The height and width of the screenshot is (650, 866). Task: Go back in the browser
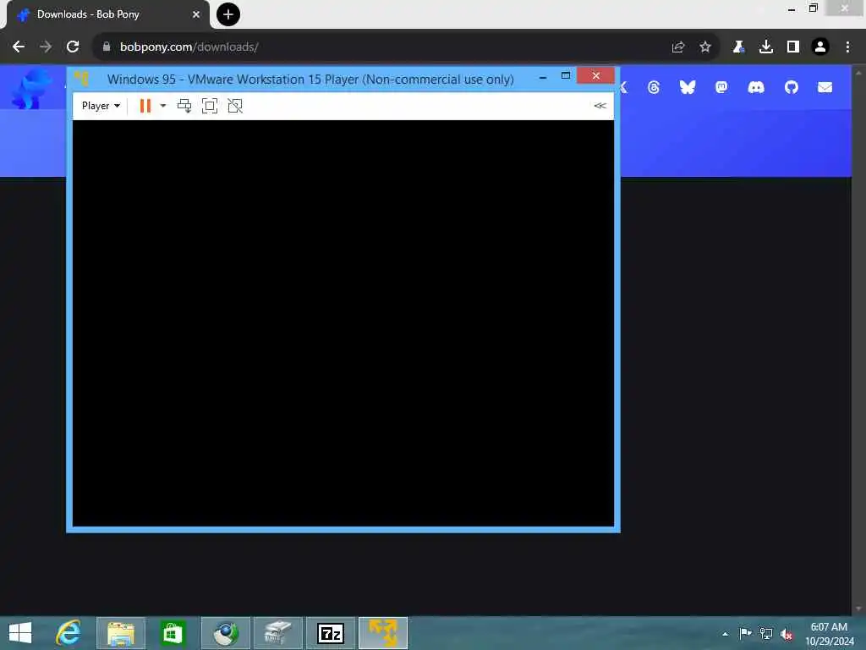coord(19,47)
